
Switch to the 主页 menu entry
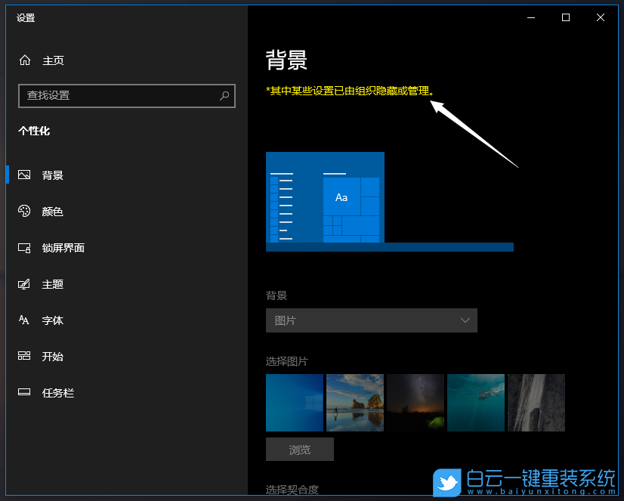pyautogui.click(x=53, y=60)
